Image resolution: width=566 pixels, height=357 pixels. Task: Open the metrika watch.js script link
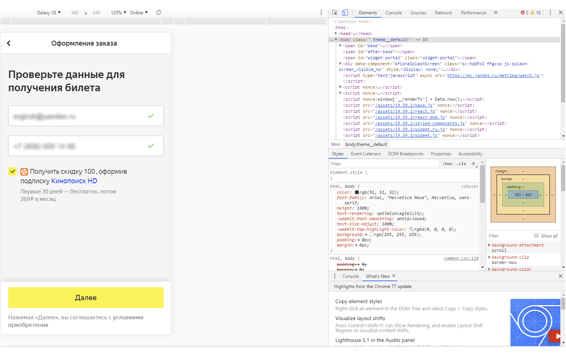point(493,75)
